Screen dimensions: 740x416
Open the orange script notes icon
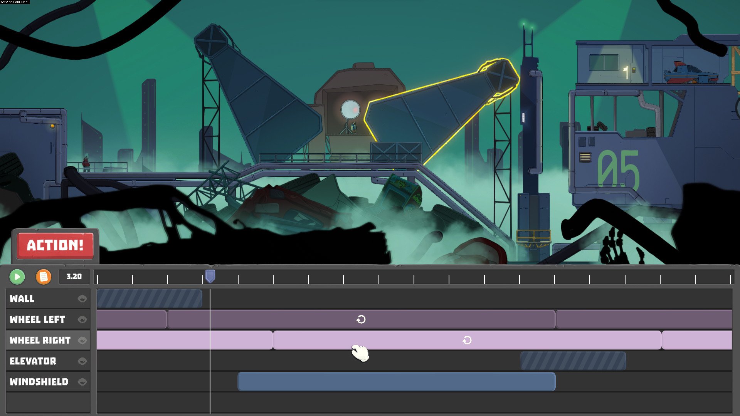(x=44, y=276)
